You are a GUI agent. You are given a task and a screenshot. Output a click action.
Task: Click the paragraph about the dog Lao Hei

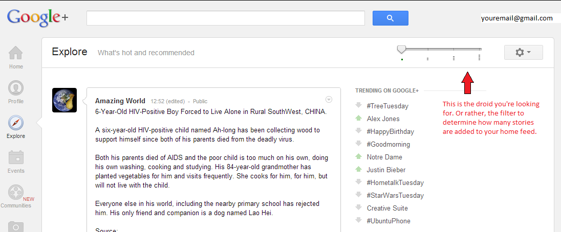coord(207,208)
